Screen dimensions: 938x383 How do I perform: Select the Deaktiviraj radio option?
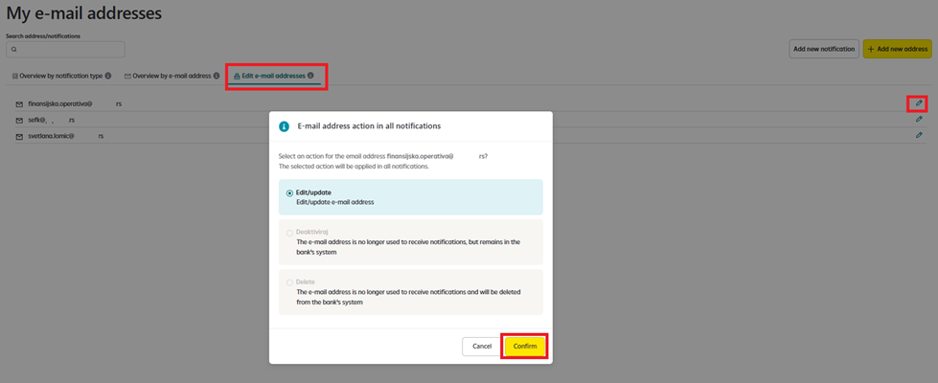[x=290, y=233]
